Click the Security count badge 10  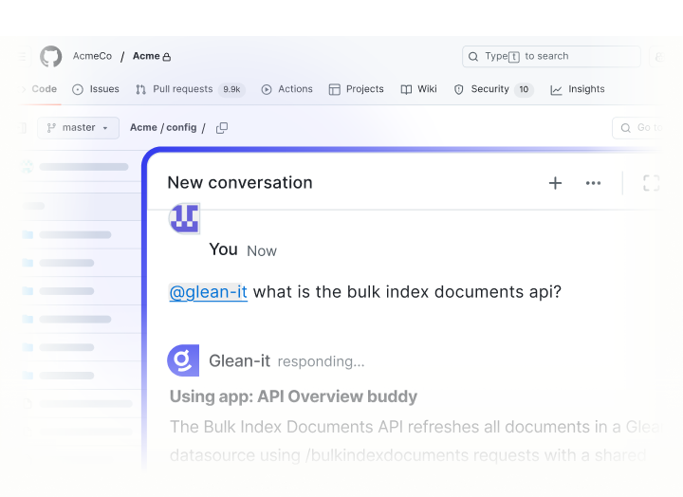tap(524, 89)
